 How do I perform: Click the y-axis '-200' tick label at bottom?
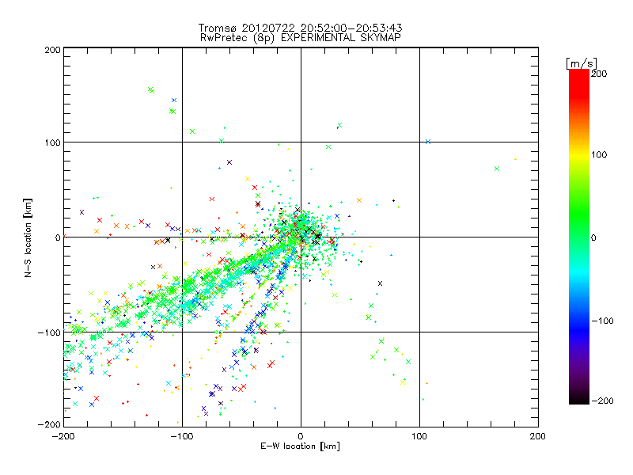[49, 424]
